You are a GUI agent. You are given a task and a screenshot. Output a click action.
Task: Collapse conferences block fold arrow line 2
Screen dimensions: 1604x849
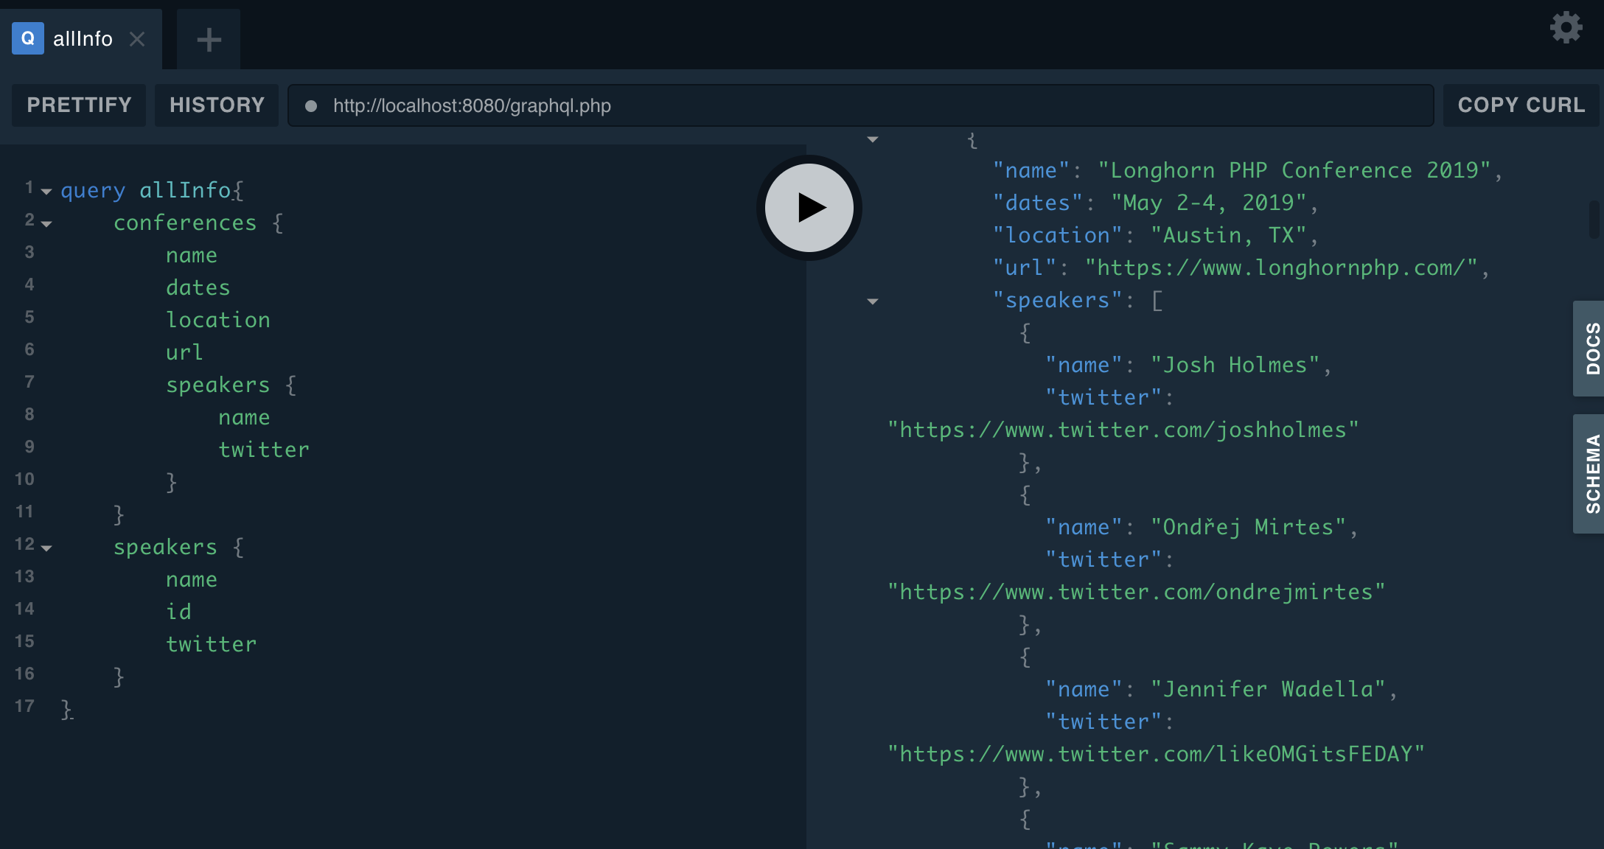point(46,224)
